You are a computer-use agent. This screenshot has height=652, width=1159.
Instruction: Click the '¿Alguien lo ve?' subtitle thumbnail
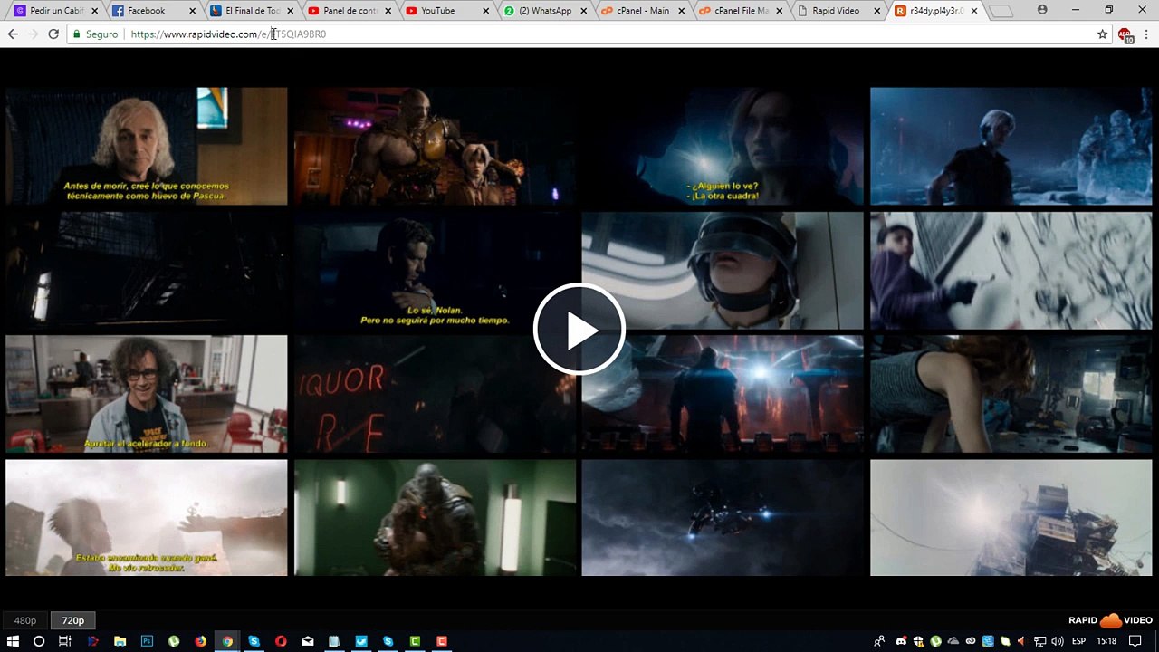click(x=723, y=146)
